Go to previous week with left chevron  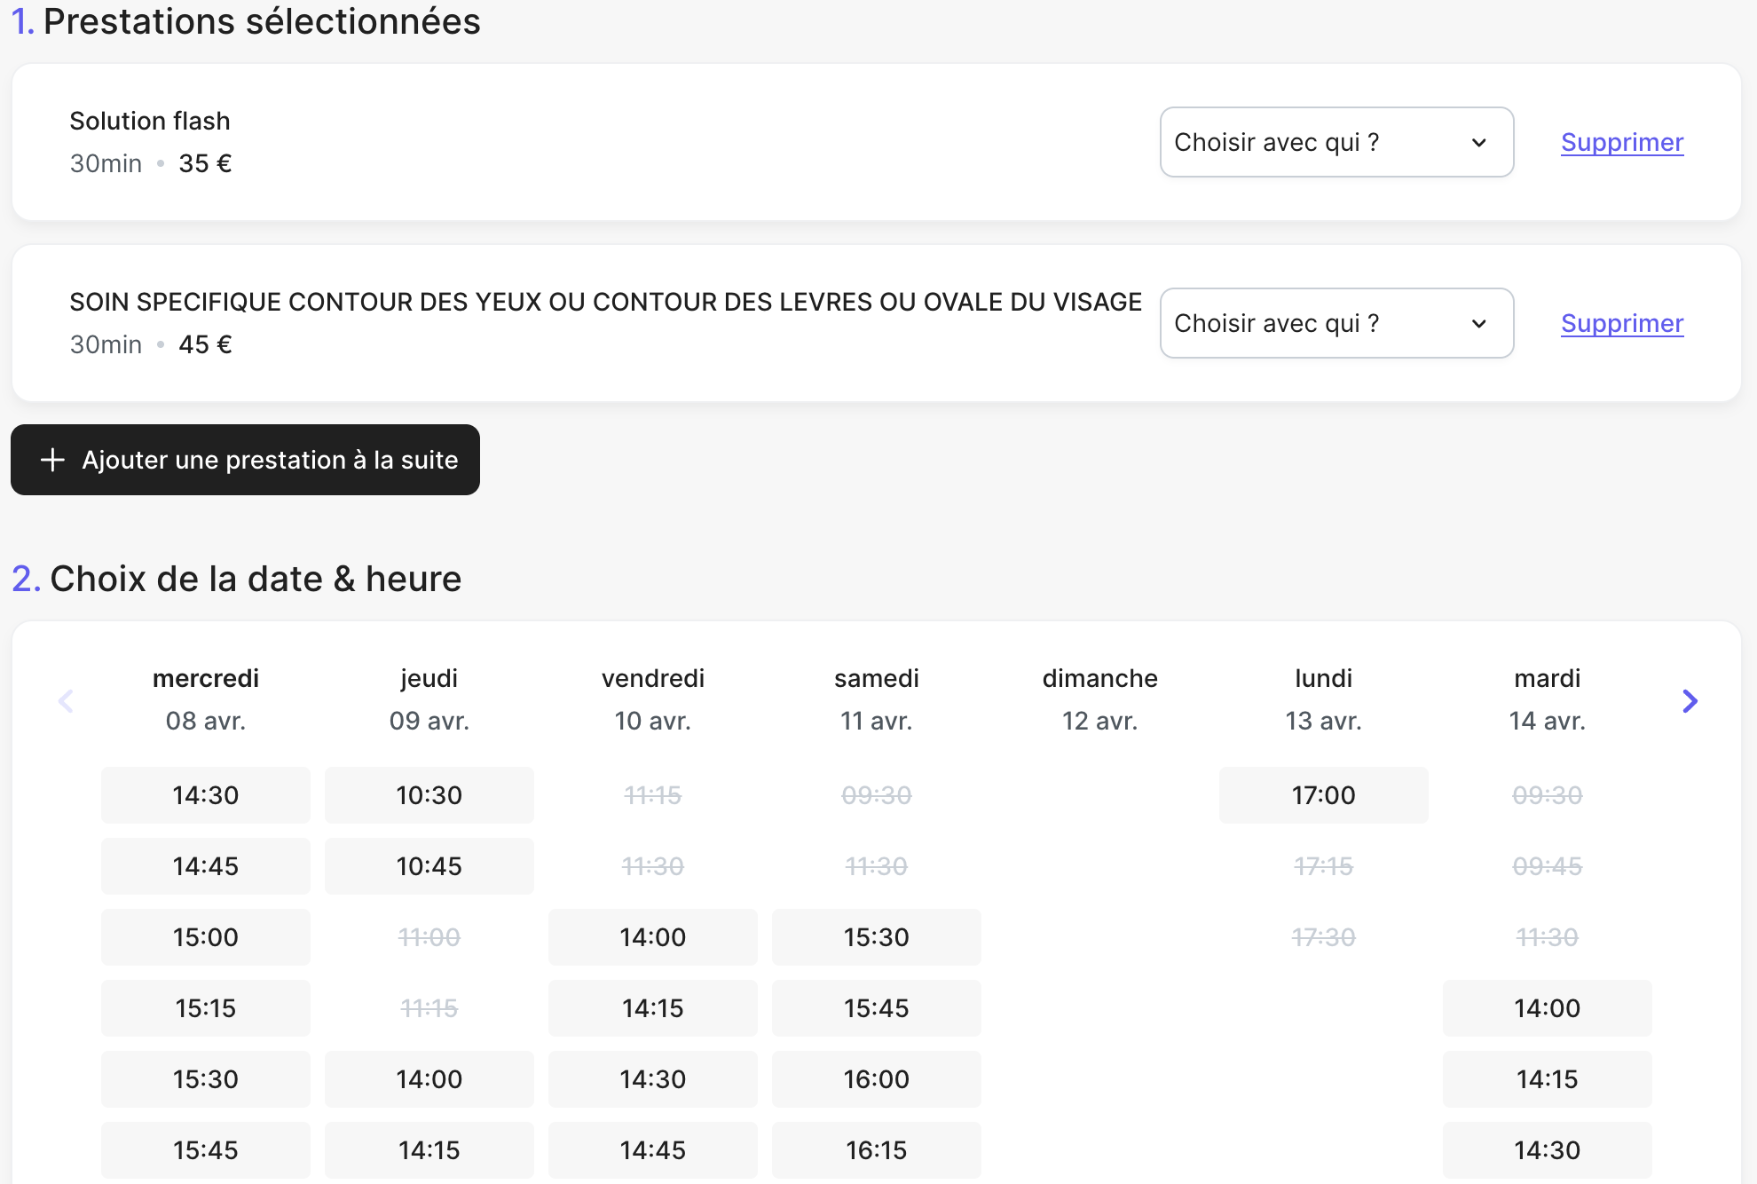click(x=66, y=701)
